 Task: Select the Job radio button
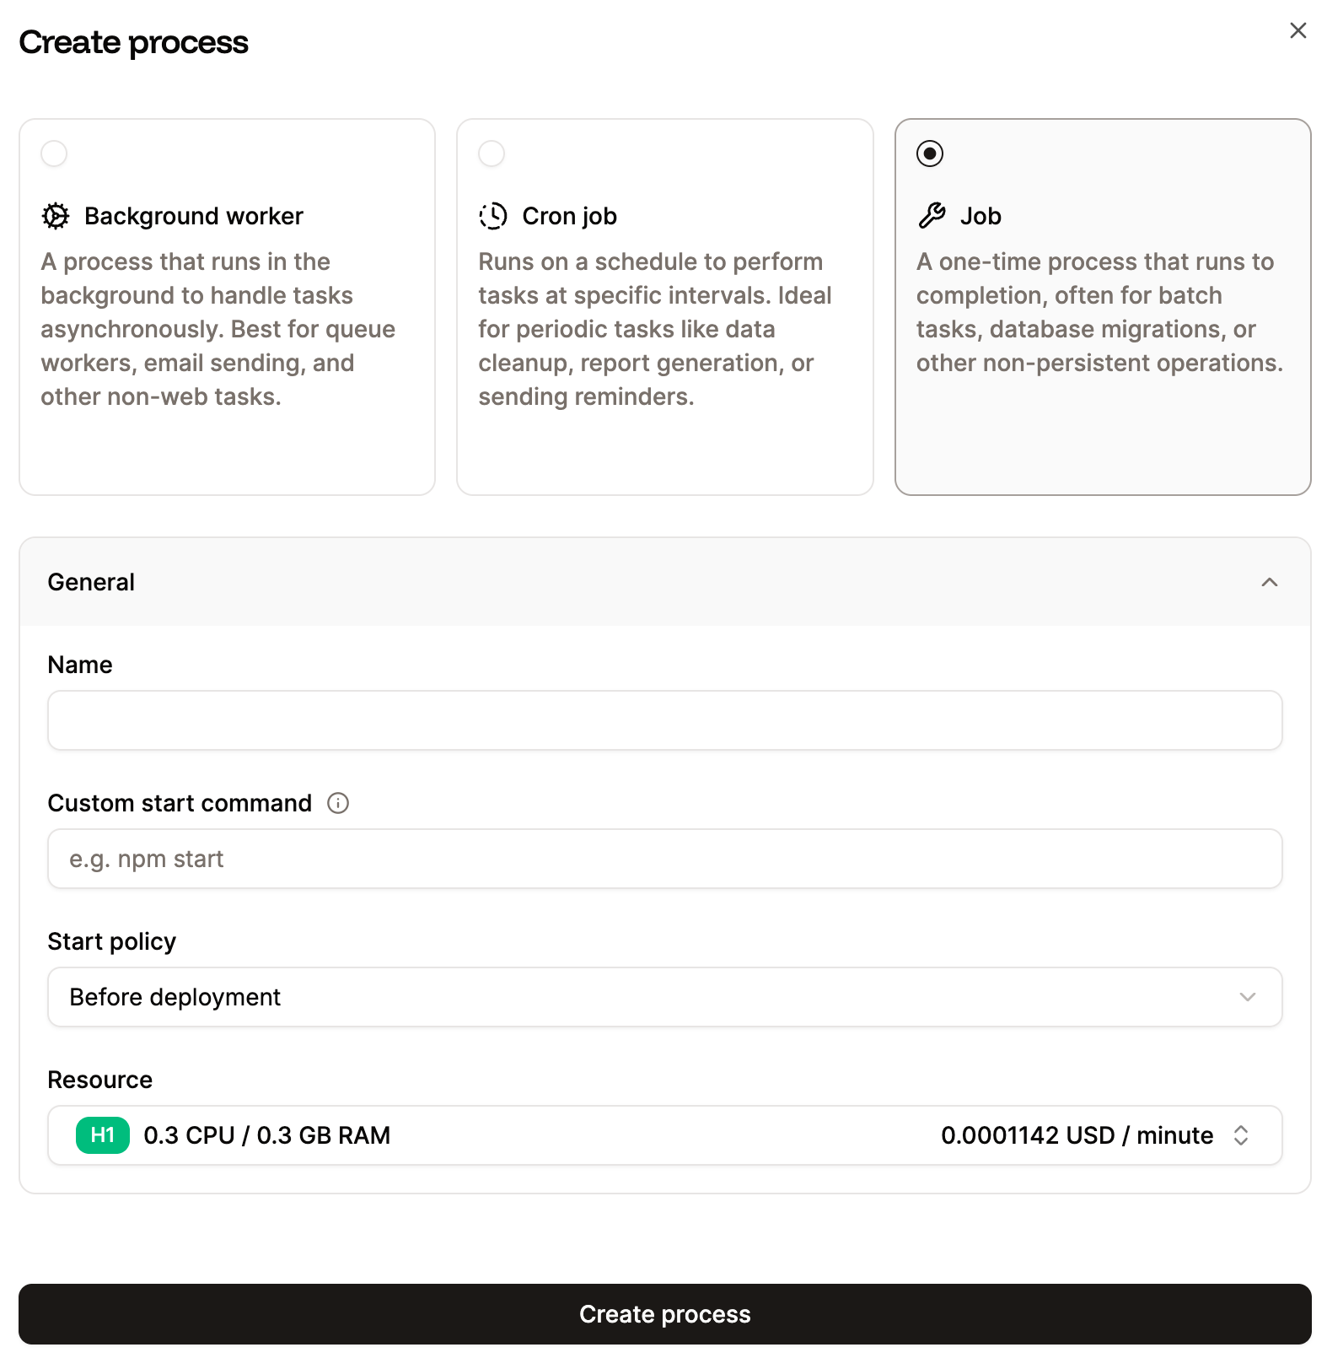click(930, 154)
